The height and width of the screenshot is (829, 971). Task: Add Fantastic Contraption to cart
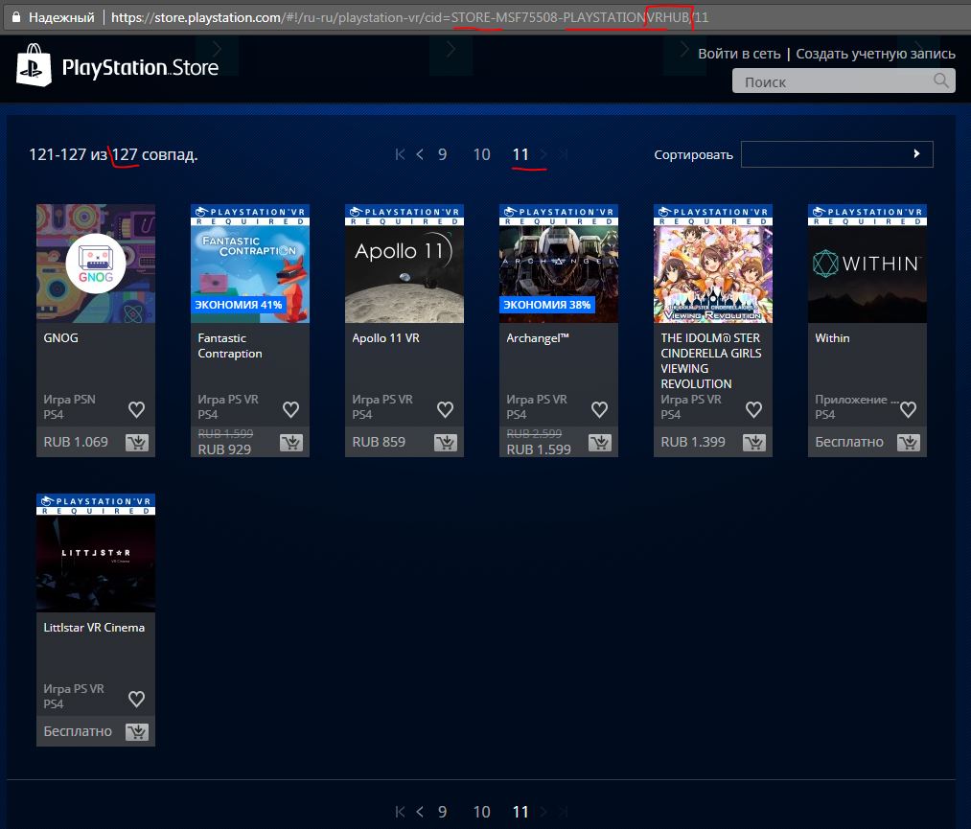click(x=291, y=443)
